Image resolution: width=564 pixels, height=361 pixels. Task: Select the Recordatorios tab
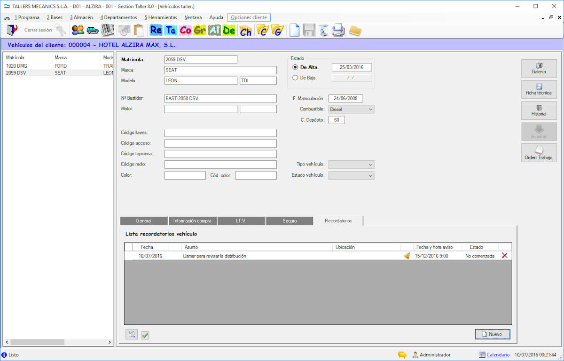tap(338, 220)
